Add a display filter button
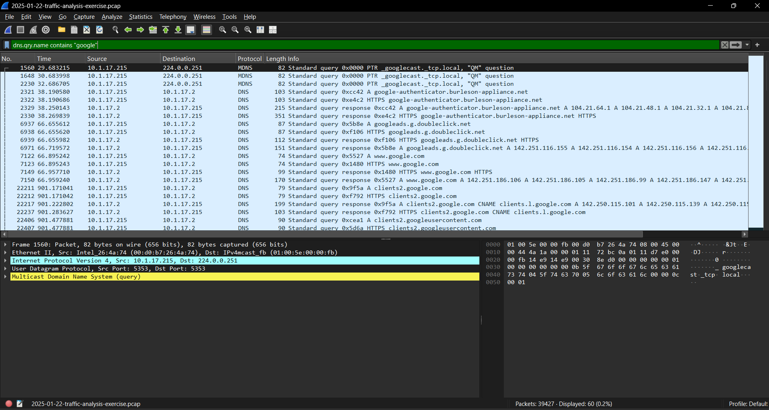This screenshot has width=769, height=410. pos(757,45)
